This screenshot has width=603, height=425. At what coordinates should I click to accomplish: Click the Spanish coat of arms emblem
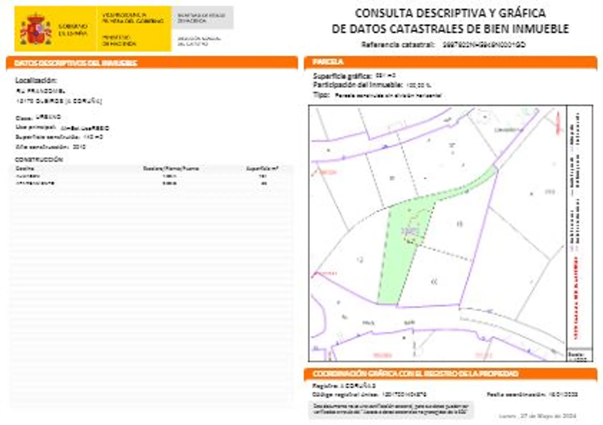pos(36,29)
